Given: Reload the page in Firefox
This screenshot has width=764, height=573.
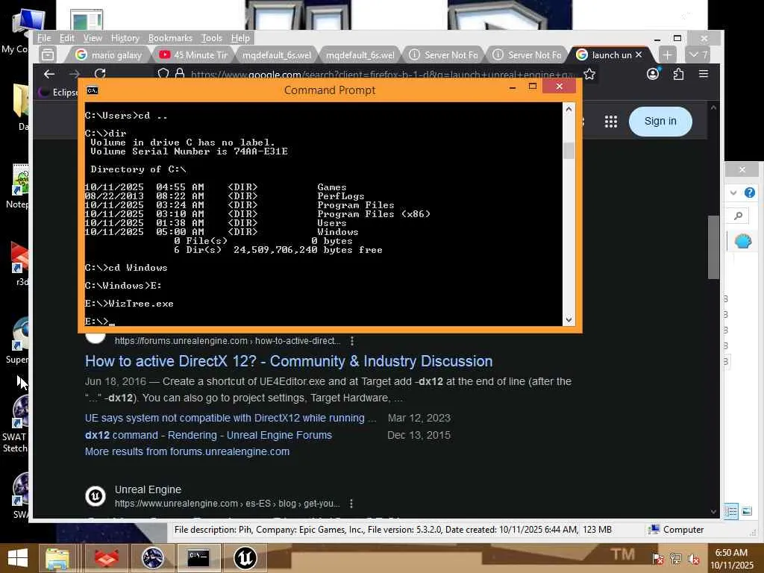Looking at the screenshot, I should pos(100,74).
